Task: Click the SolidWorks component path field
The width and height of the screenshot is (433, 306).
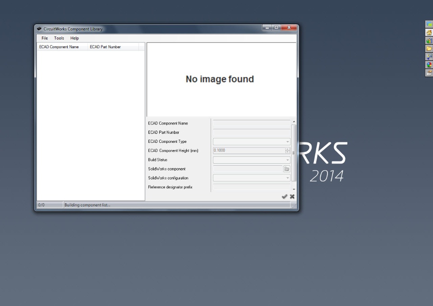Action: tap(248, 169)
